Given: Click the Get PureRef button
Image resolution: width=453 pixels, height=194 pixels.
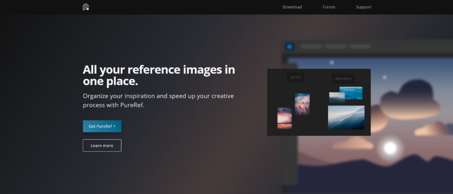Looking at the screenshot, I should click(102, 126).
